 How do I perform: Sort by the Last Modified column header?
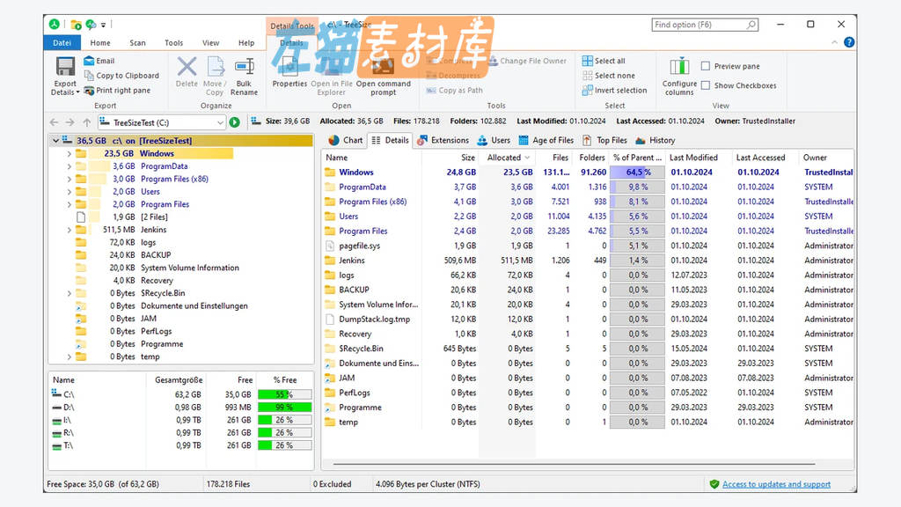[x=699, y=158]
